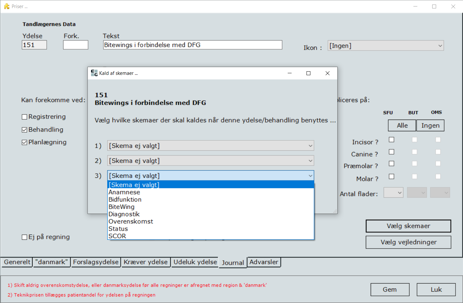Close the Priser window
This screenshot has width=463, height=303.
[x=453, y=6]
